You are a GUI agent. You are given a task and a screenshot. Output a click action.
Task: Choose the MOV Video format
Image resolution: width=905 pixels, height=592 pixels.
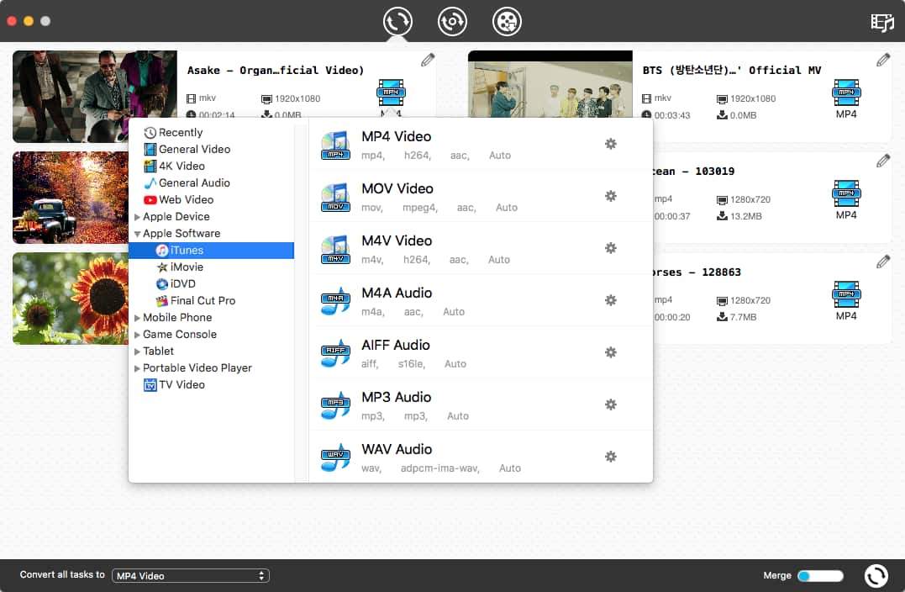click(481, 197)
